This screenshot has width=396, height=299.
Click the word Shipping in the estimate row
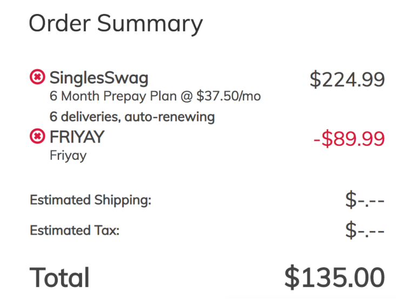tap(122, 200)
